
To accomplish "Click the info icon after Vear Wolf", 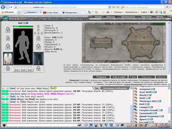I will click(x=156, y=92).
